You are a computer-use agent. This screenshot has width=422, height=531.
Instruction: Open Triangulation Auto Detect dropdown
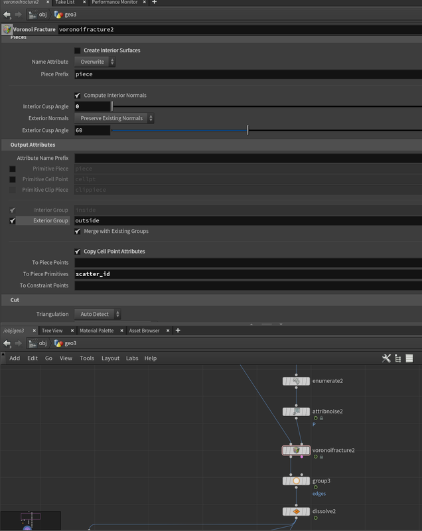[x=98, y=314]
